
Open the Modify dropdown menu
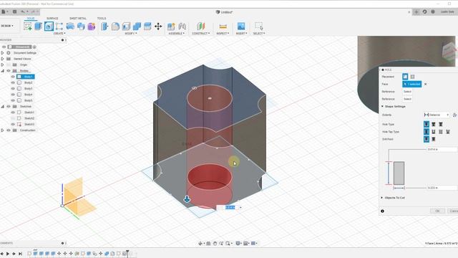(x=131, y=34)
